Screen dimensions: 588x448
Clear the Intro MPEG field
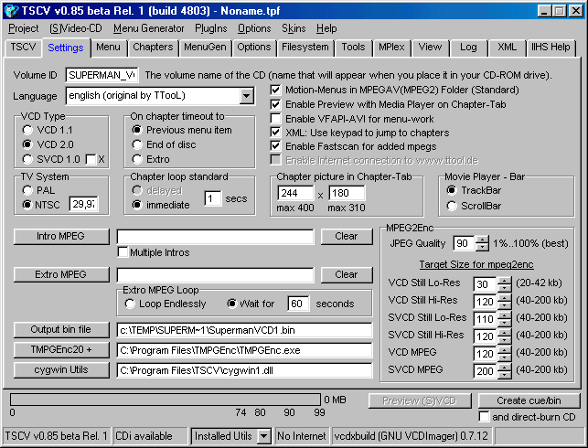pyautogui.click(x=346, y=237)
